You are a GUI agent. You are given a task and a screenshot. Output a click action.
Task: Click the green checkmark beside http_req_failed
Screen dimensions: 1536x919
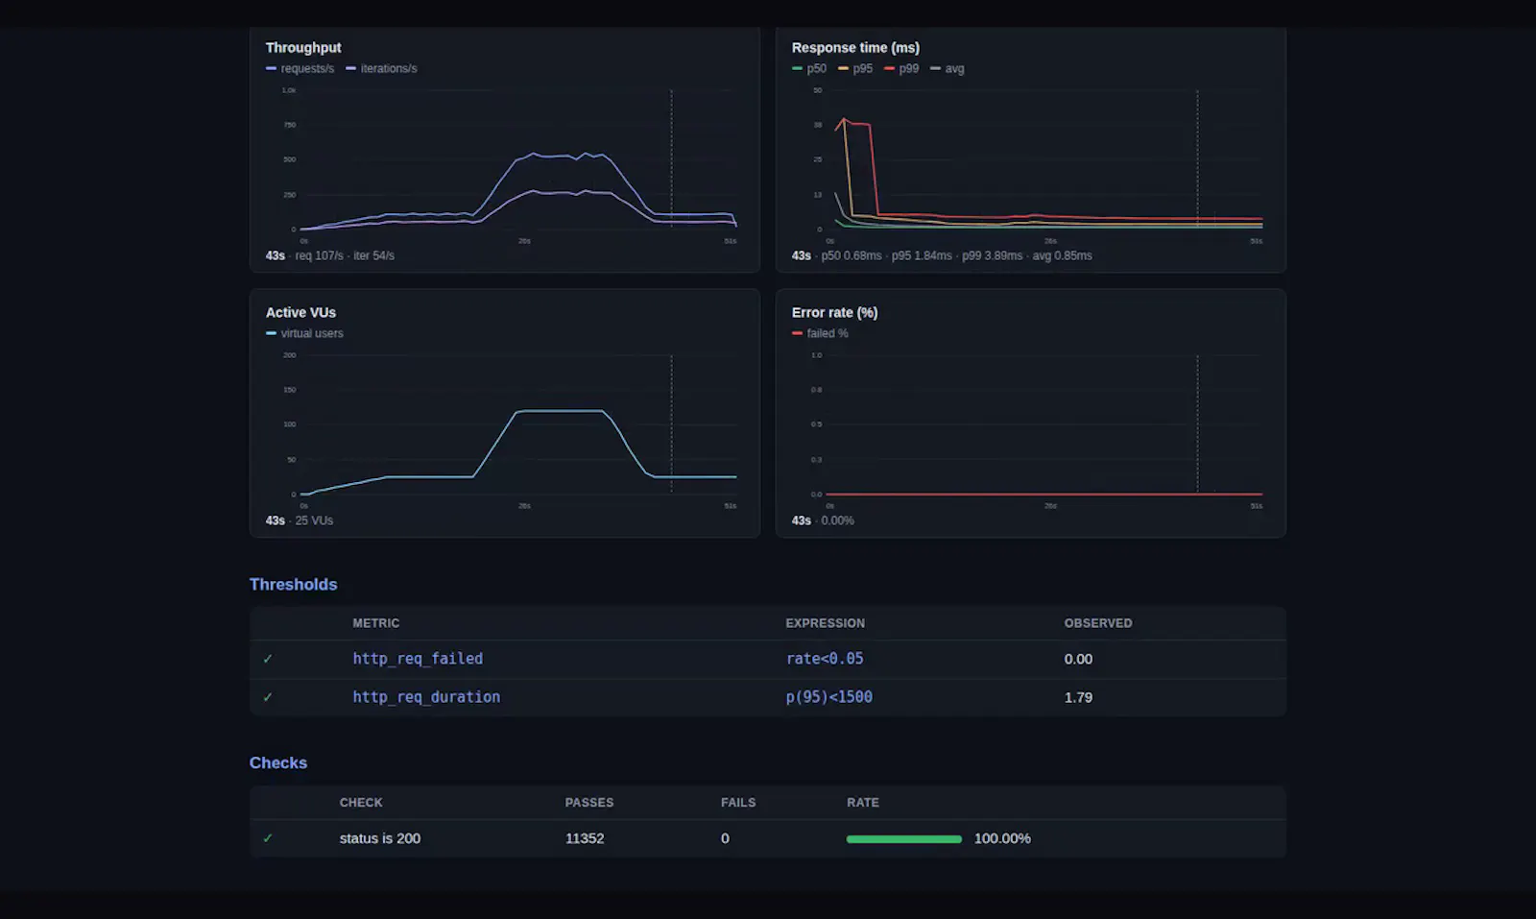pyautogui.click(x=268, y=660)
